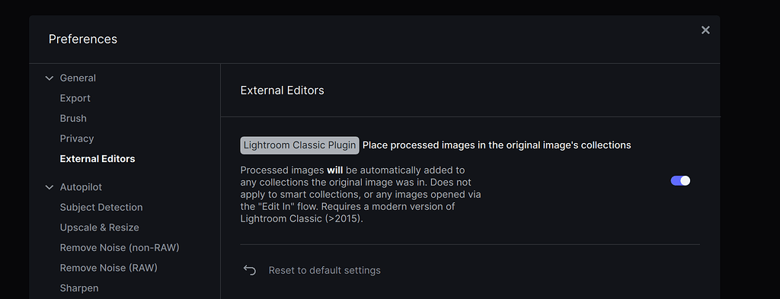The image size is (780, 299).
Task: Select External Editors in the sidebar
Action: click(97, 159)
